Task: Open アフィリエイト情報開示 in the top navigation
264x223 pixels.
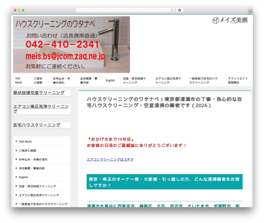Action: [x=238, y=81]
